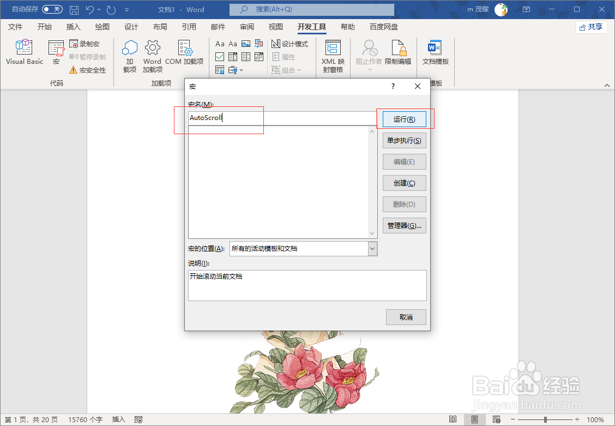Screen dimensions: 615x426
Task: Collapse the ribbon with the chevron
Action: pyautogui.click(x=607, y=85)
